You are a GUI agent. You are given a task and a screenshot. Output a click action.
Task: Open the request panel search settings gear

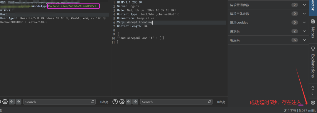(5, 102)
